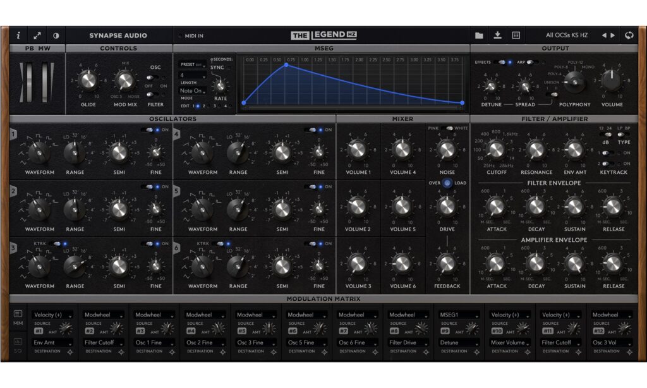Click the All OCSs KS HZ preset name

coord(567,35)
